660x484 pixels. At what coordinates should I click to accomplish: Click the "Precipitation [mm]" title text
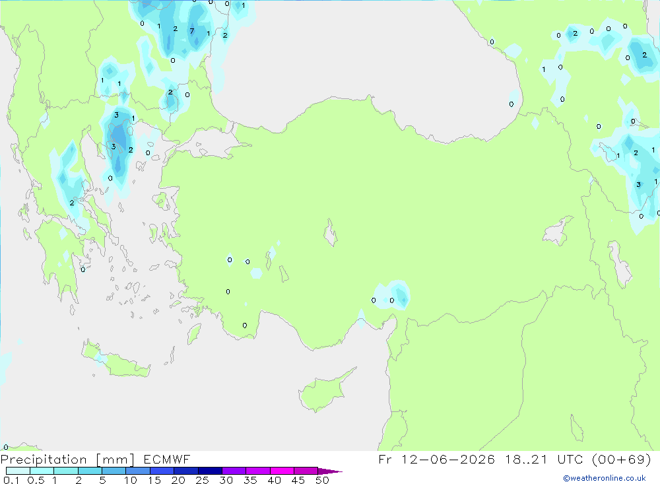[x=67, y=460]
